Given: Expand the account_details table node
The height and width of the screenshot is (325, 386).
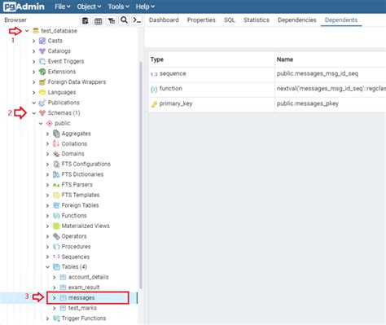Looking at the screenshot, I should pos(55,277).
